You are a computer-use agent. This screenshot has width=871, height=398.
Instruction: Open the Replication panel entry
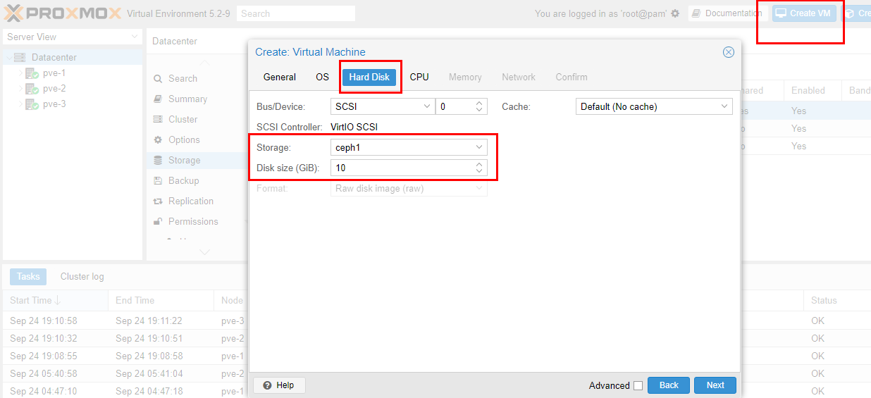point(191,201)
